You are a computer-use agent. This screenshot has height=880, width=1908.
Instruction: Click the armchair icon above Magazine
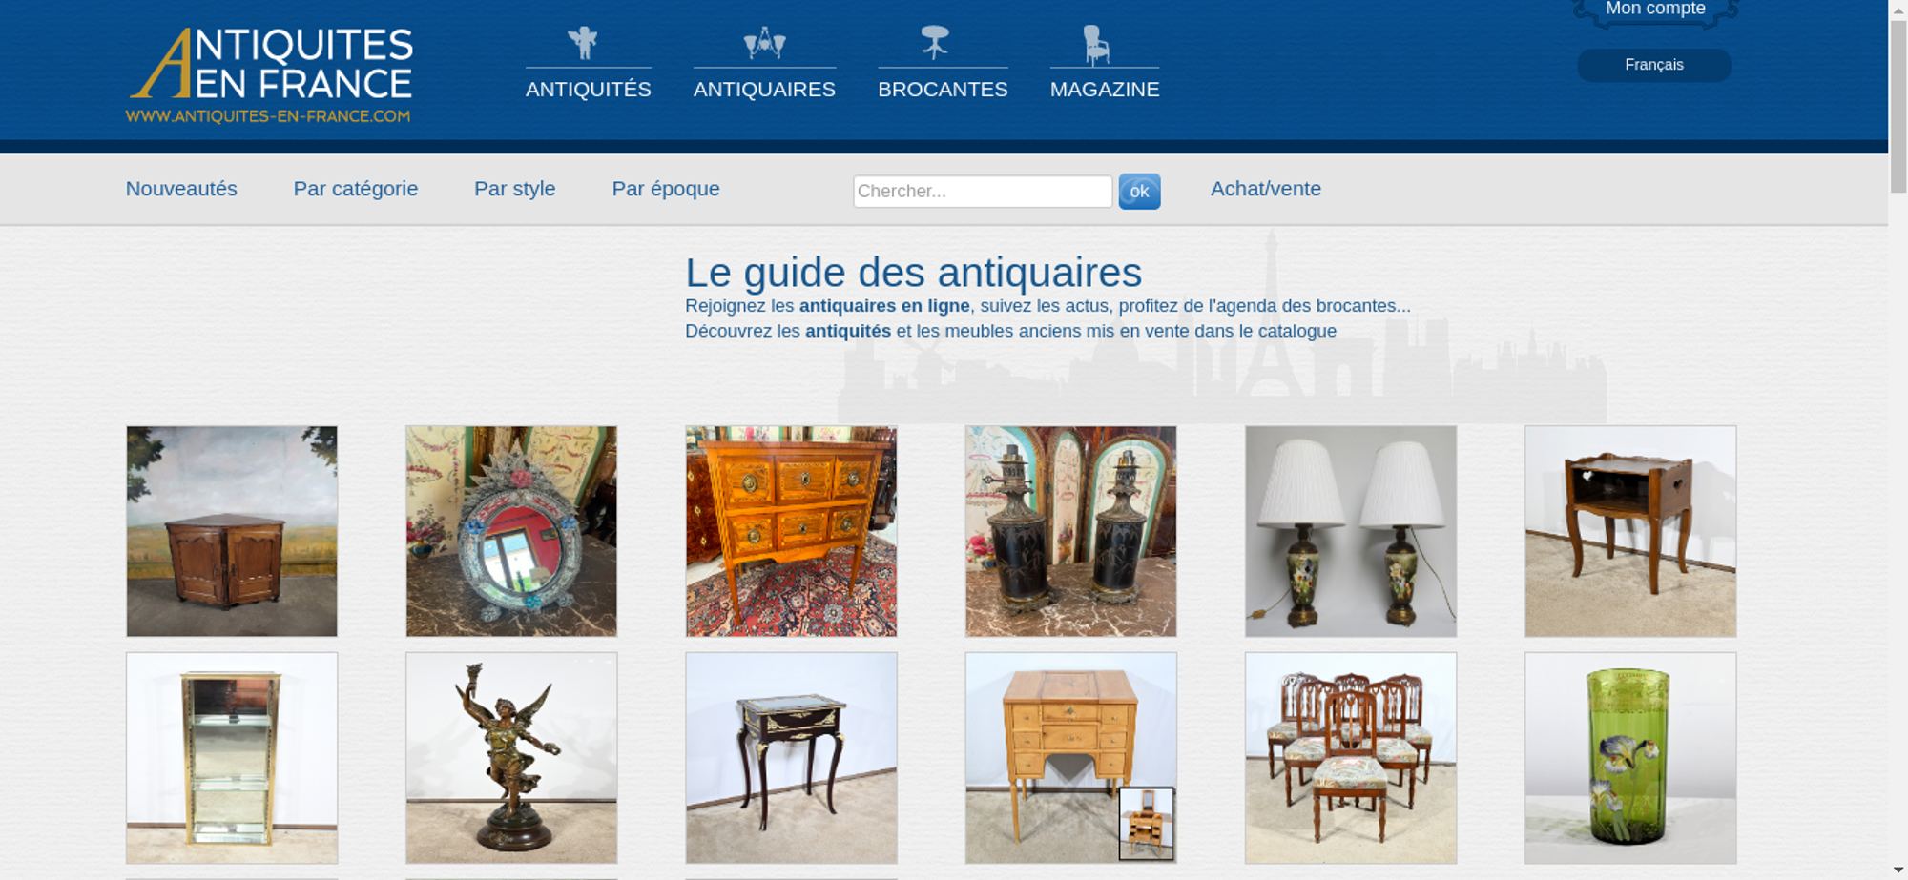pos(1096,45)
